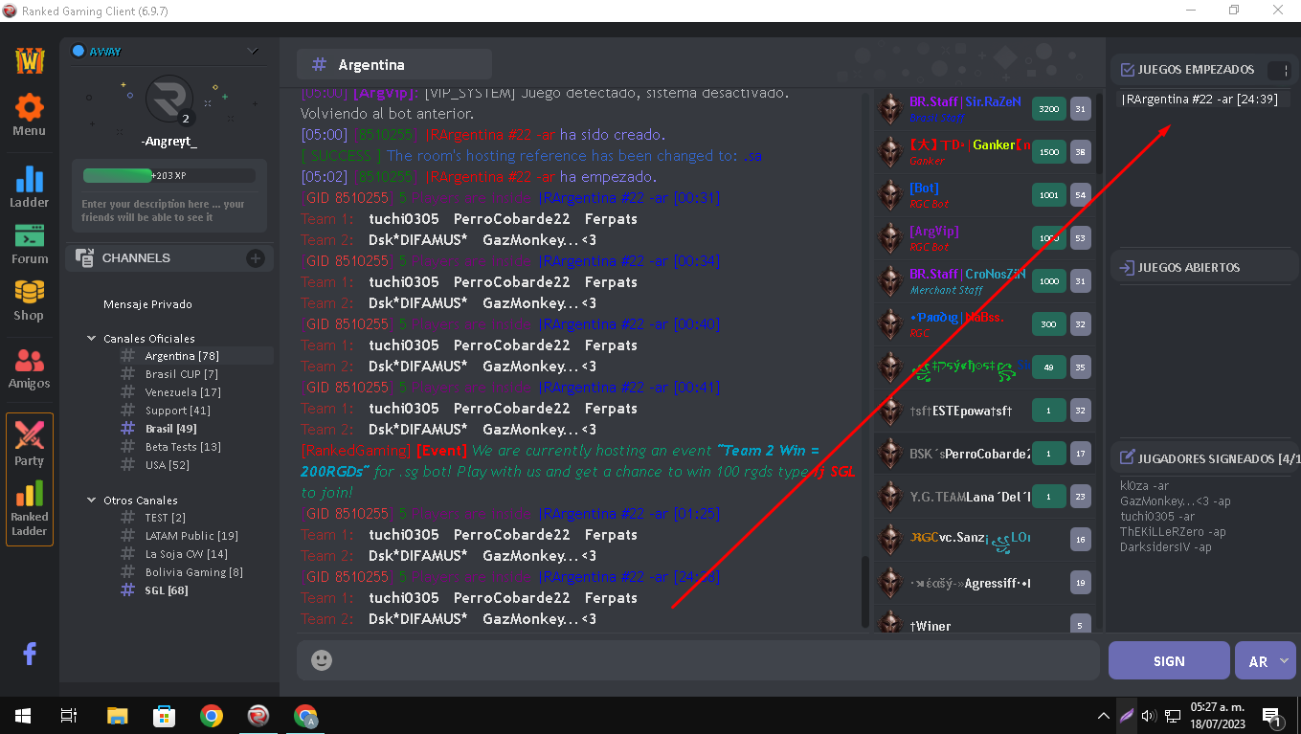Click the avatar of †Winer user
1301x734 pixels.
pyautogui.click(x=890, y=623)
